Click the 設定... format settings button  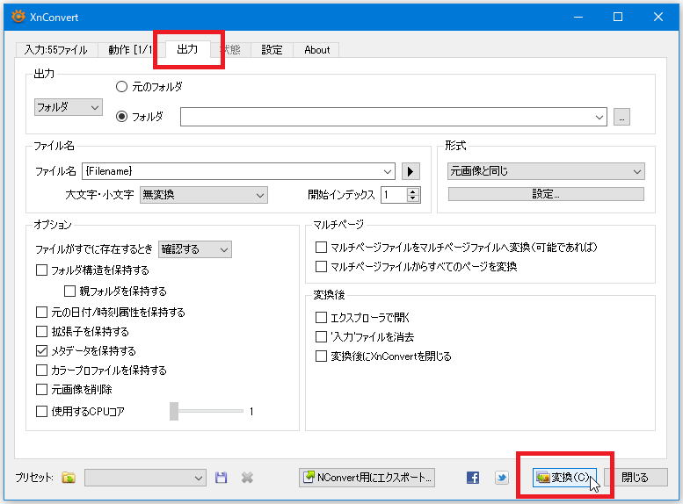pyautogui.click(x=546, y=194)
